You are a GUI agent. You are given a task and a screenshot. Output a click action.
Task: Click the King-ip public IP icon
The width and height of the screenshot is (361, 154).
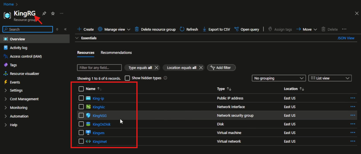click(88, 98)
